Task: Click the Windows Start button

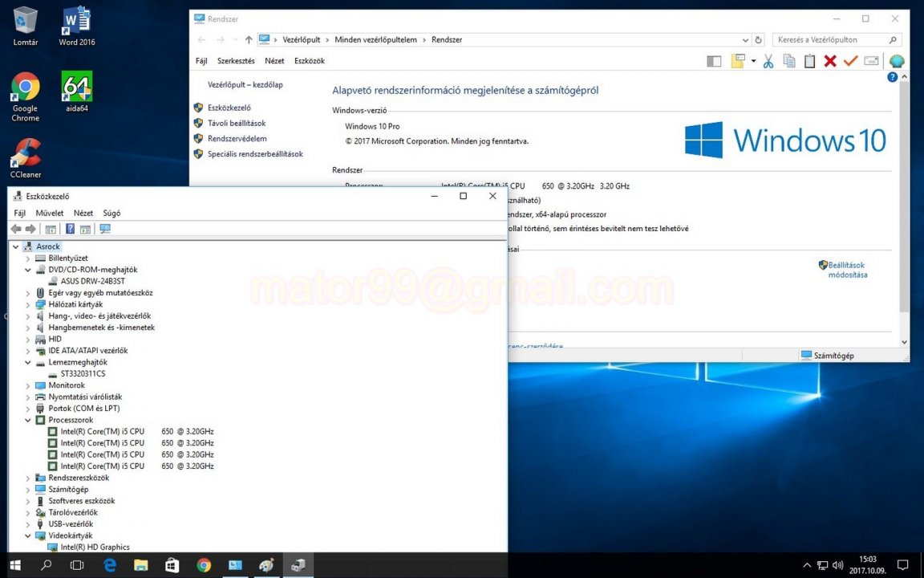Action: pos(14,565)
